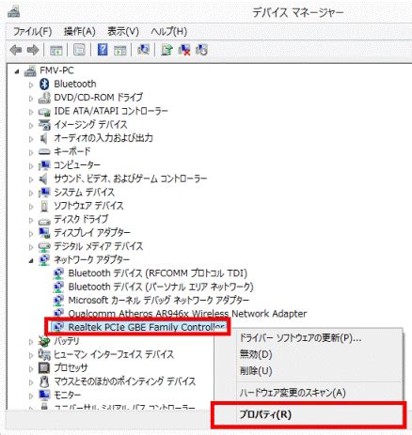Click the マウスとそのほかのポインティング デバイス mouse icon
Image resolution: width=412 pixels, height=435 pixels.
[x=44, y=381]
